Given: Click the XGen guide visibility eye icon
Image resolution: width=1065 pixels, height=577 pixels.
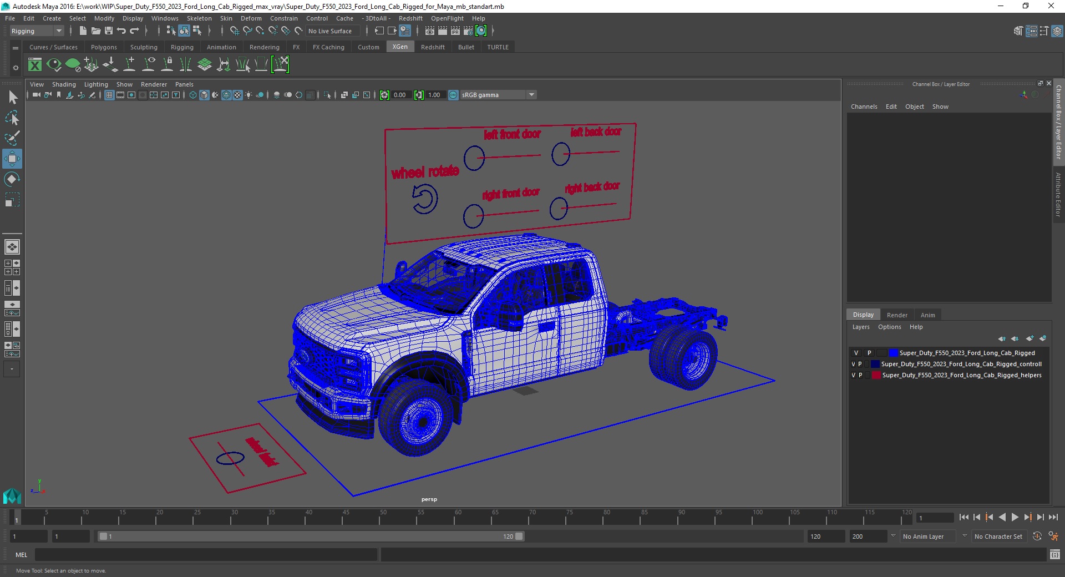Looking at the screenshot, I should point(148,65).
